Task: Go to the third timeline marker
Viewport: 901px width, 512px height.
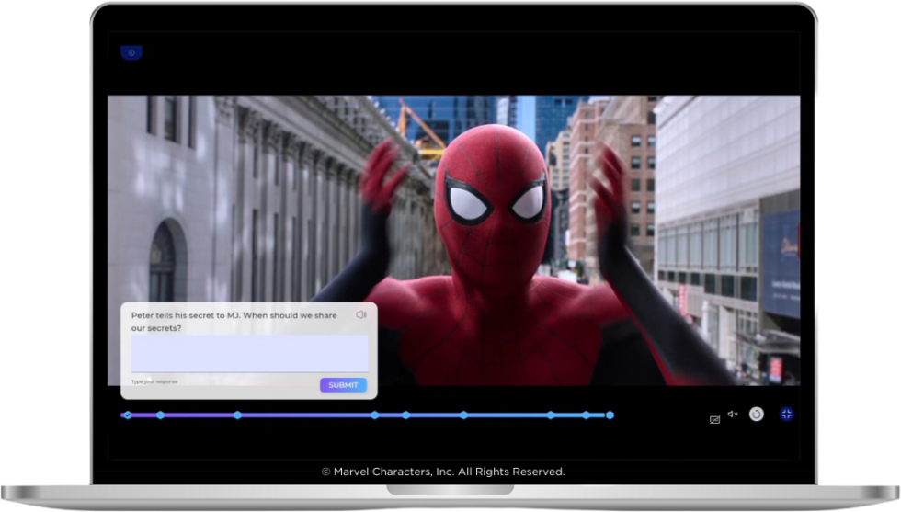Action: pos(237,415)
